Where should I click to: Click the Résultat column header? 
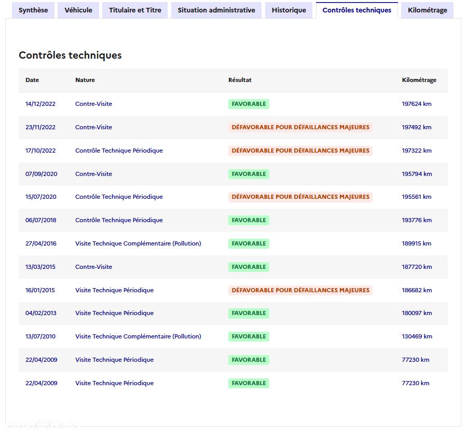click(x=240, y=80)
